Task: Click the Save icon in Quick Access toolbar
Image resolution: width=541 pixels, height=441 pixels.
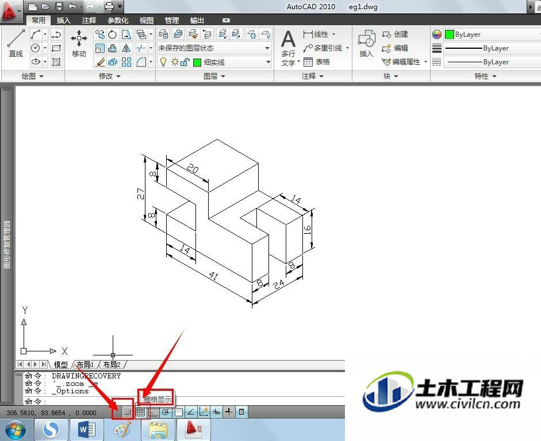Action: [x=59, y=6]
